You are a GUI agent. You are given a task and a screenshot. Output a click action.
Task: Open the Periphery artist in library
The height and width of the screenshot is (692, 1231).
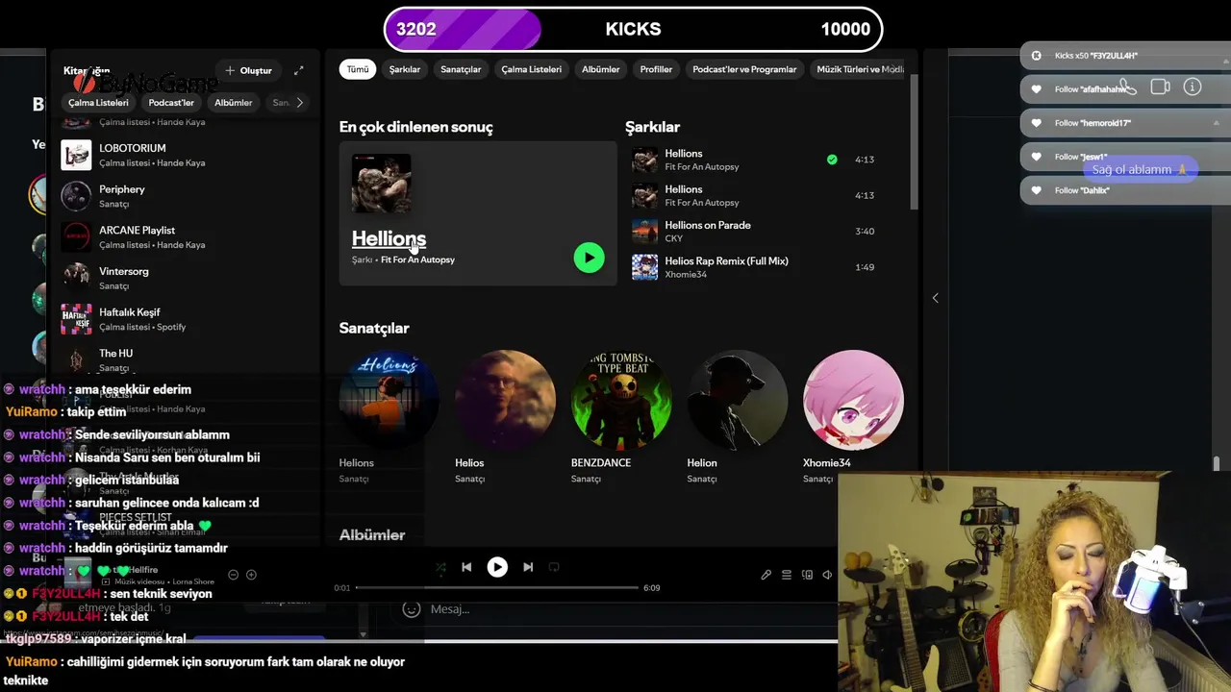(x=183, y=196)
